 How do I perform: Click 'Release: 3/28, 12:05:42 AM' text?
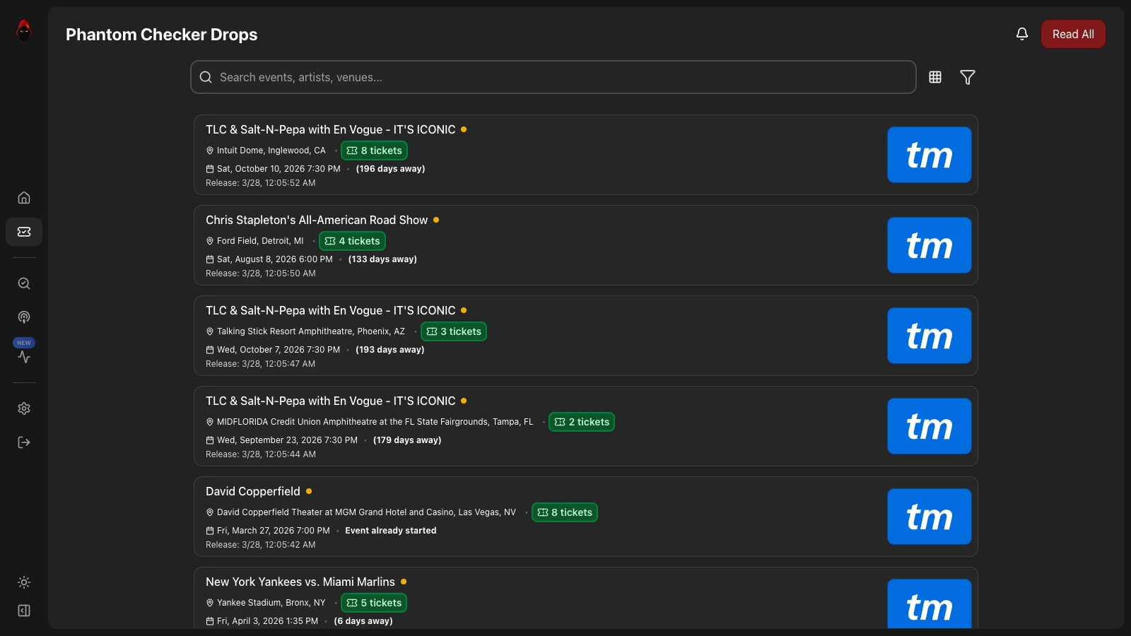click(x=261, y=545)
